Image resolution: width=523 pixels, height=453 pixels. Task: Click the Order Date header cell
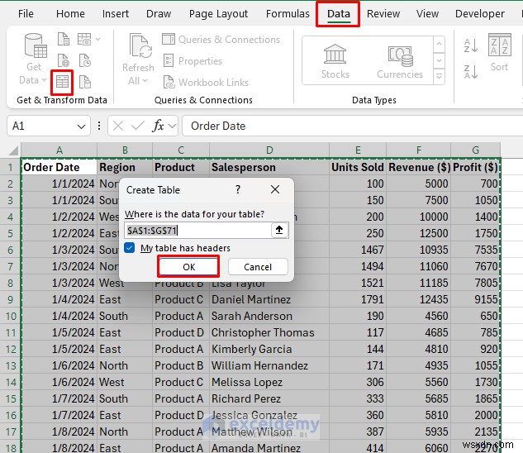(x=59, y=167)
